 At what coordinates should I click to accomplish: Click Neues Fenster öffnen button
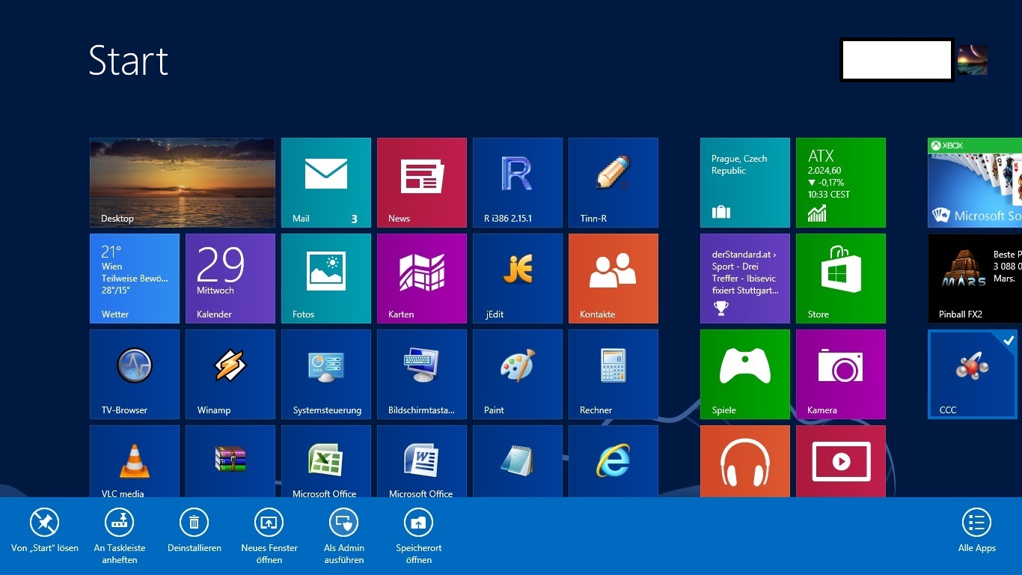coord(269,537)
